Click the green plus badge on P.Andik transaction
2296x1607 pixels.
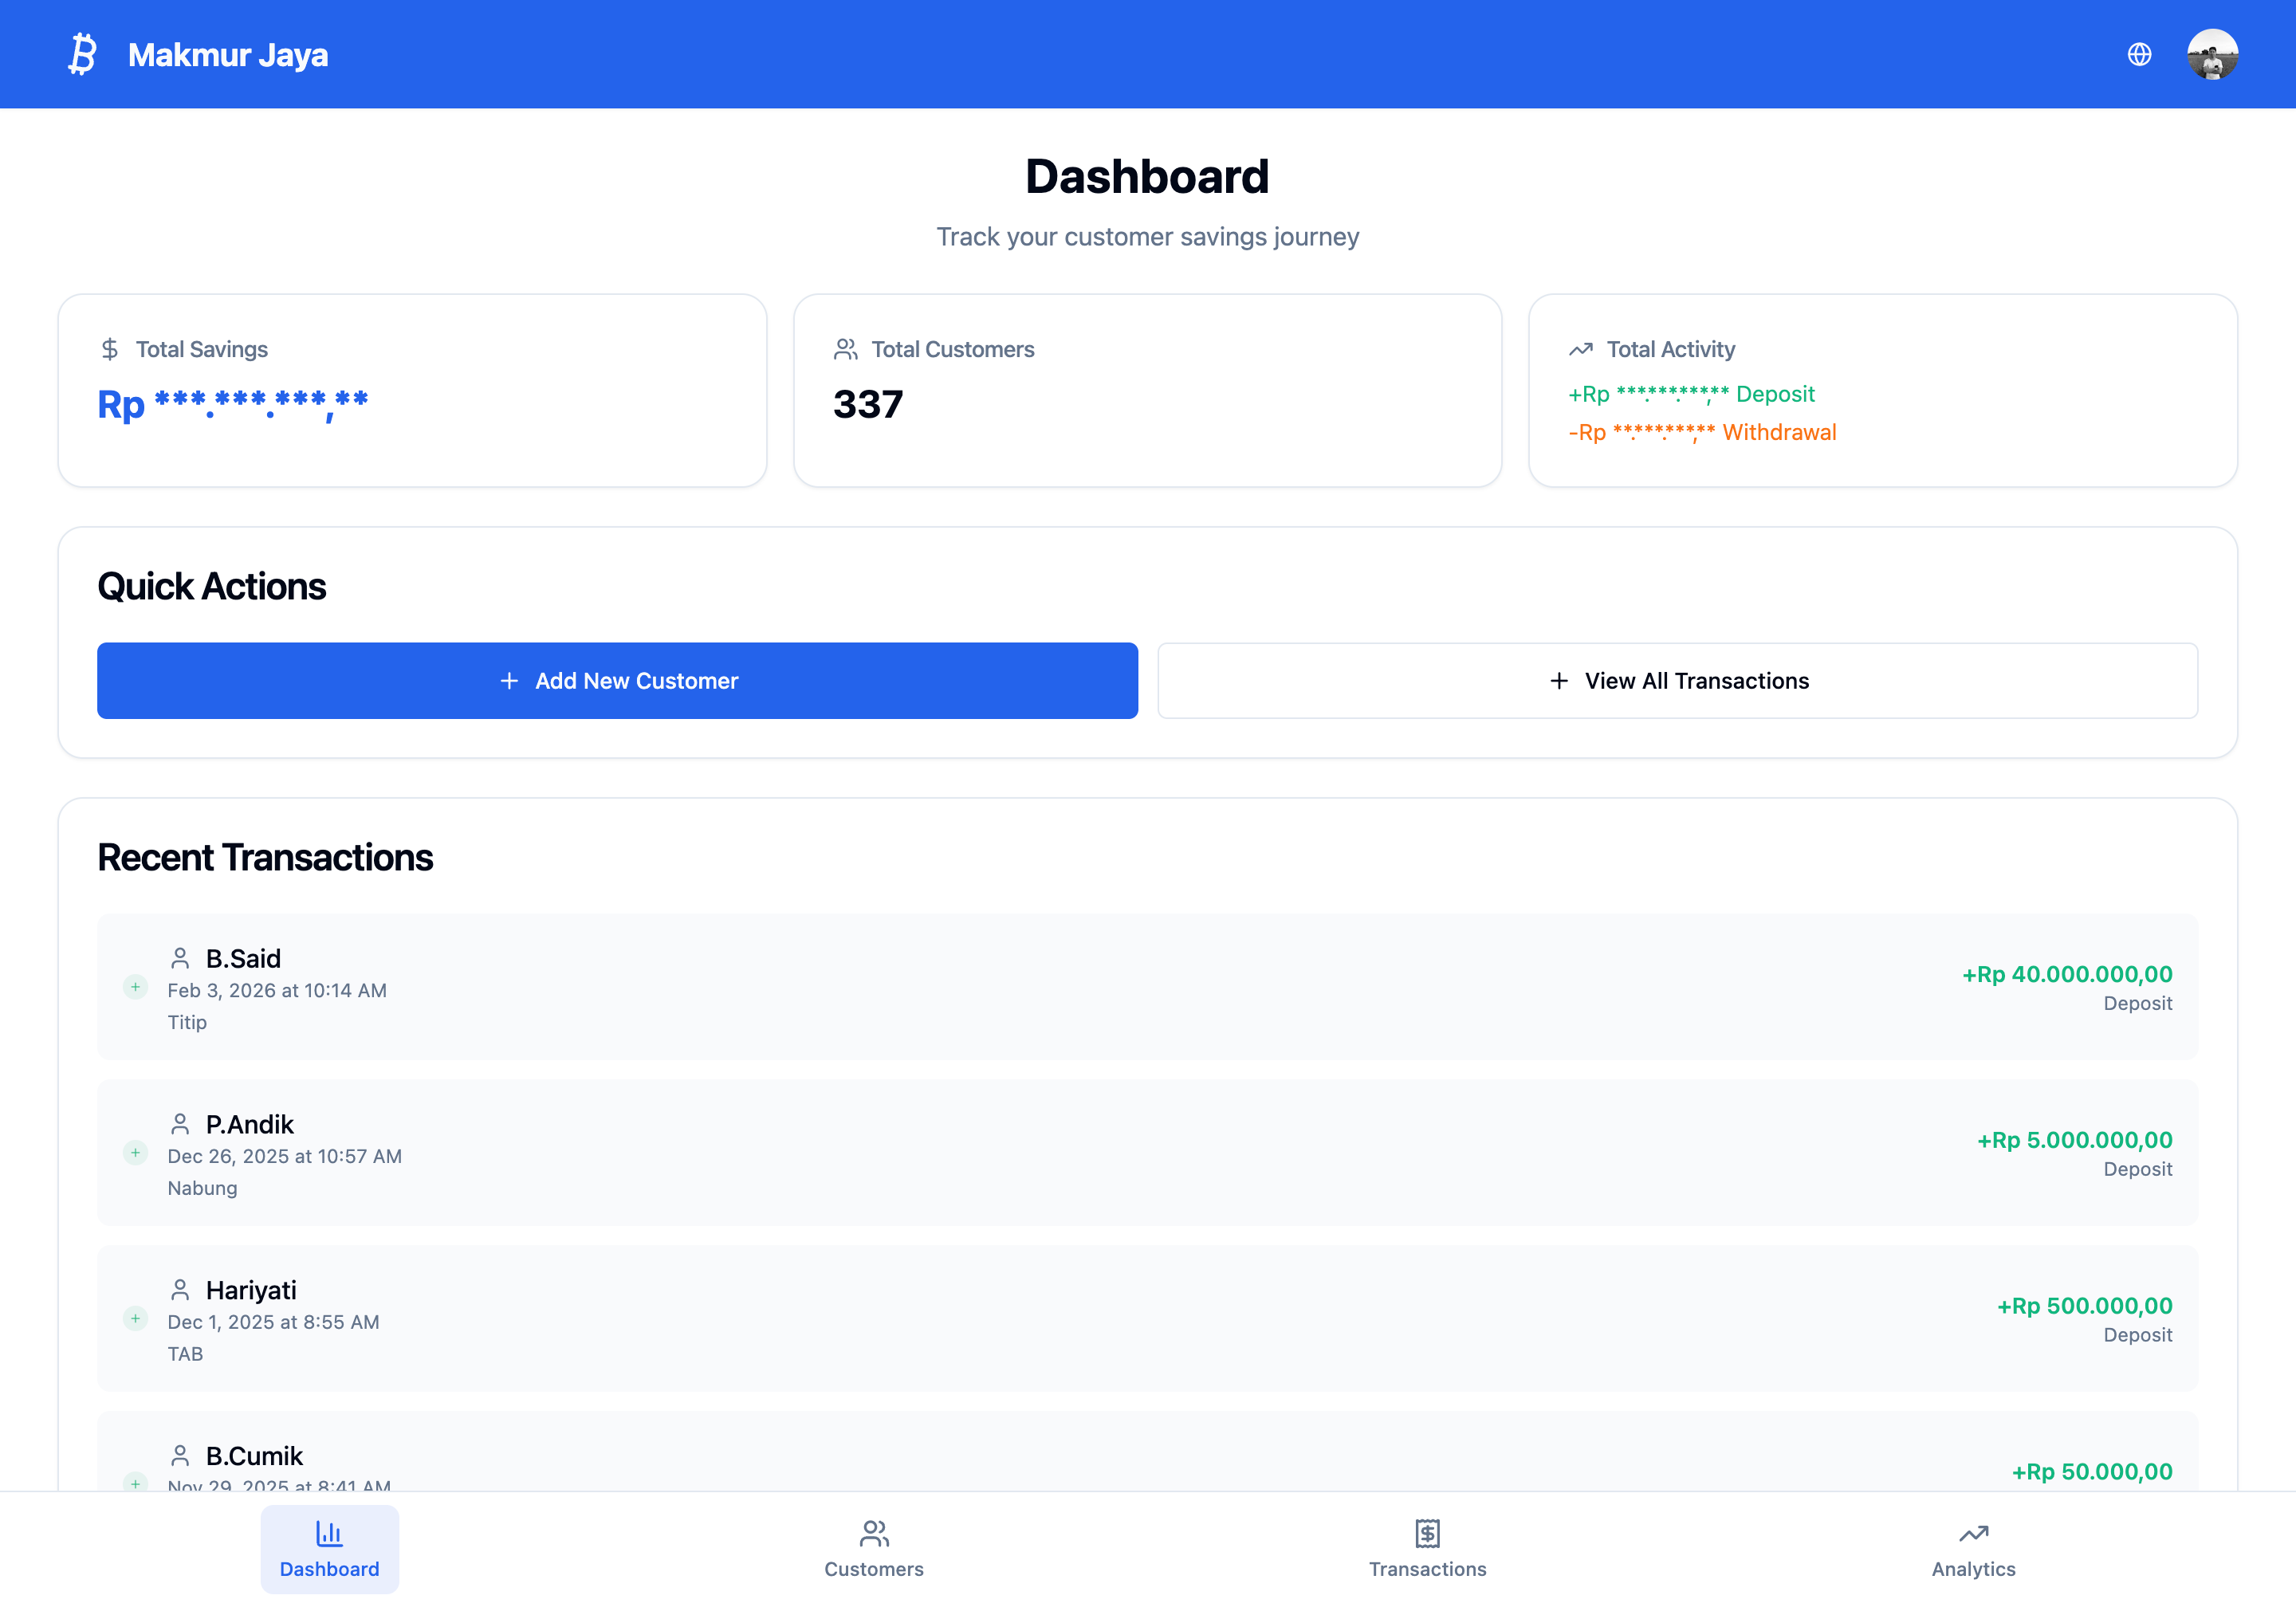coord(135,1152)
